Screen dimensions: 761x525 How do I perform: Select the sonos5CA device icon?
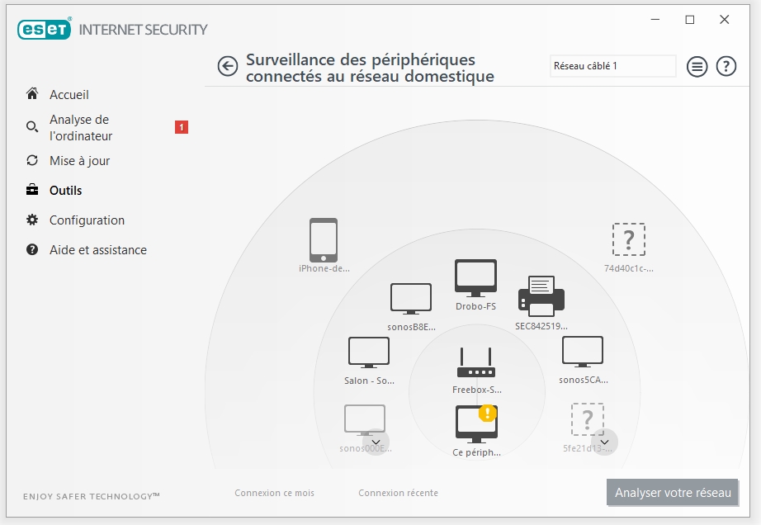pyautogui.click(x=583, y=352)
